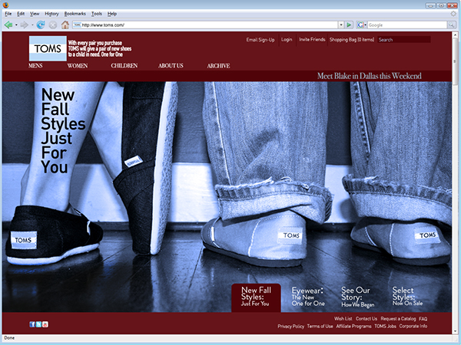Click the Stop loading icon

click(x=52, y=25)
